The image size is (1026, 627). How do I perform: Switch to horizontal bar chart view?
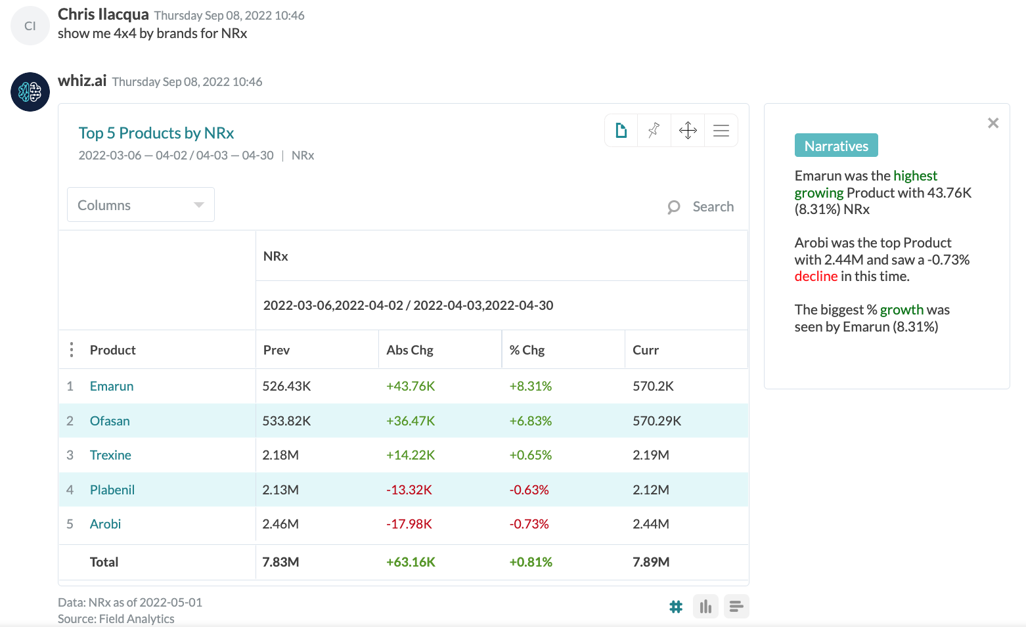pyautogui.click(x=736, y=607)
